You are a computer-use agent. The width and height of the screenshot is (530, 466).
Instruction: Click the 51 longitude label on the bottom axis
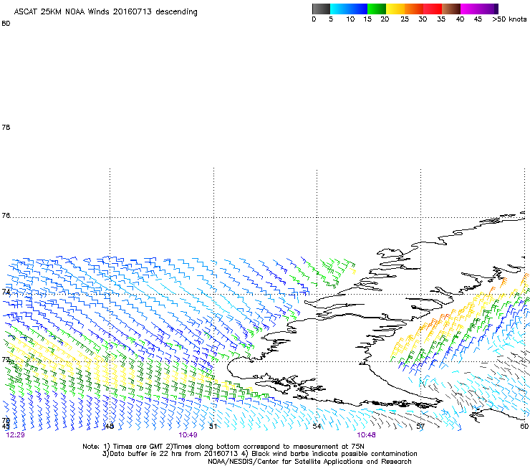click(213, 427)
